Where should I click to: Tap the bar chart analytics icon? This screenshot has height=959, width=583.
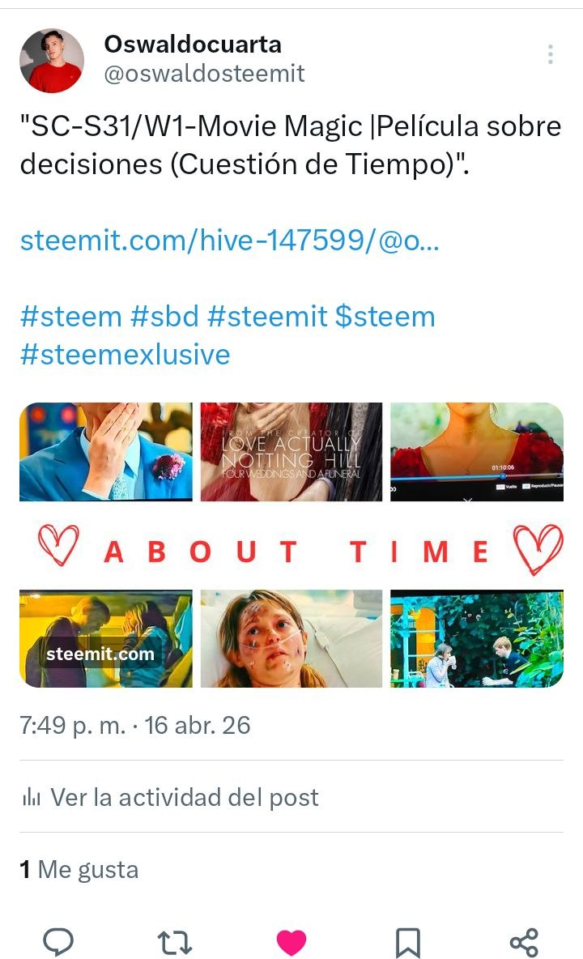pos(31,798)
